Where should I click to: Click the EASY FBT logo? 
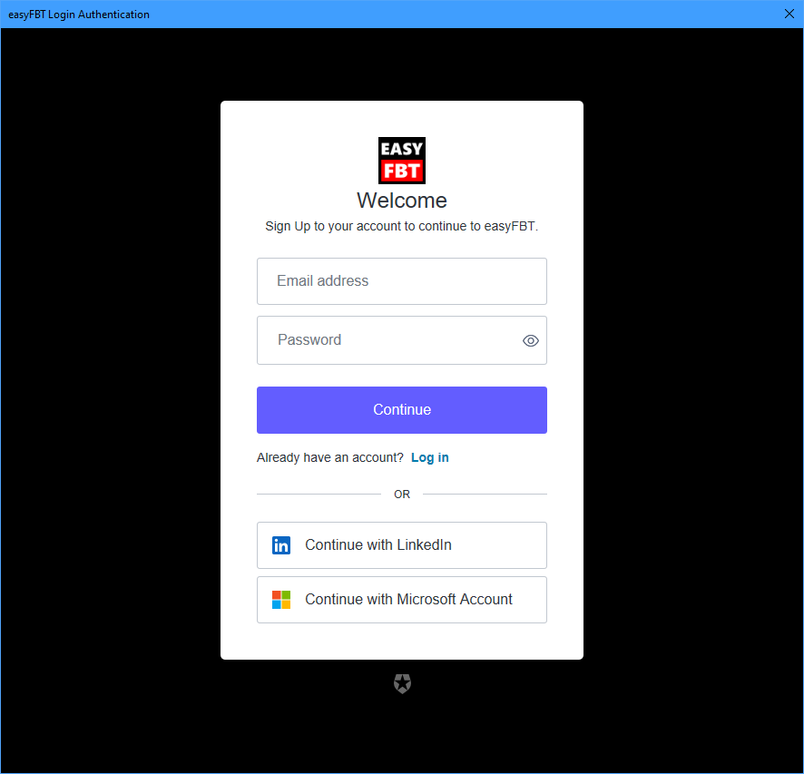pos(401,160)
